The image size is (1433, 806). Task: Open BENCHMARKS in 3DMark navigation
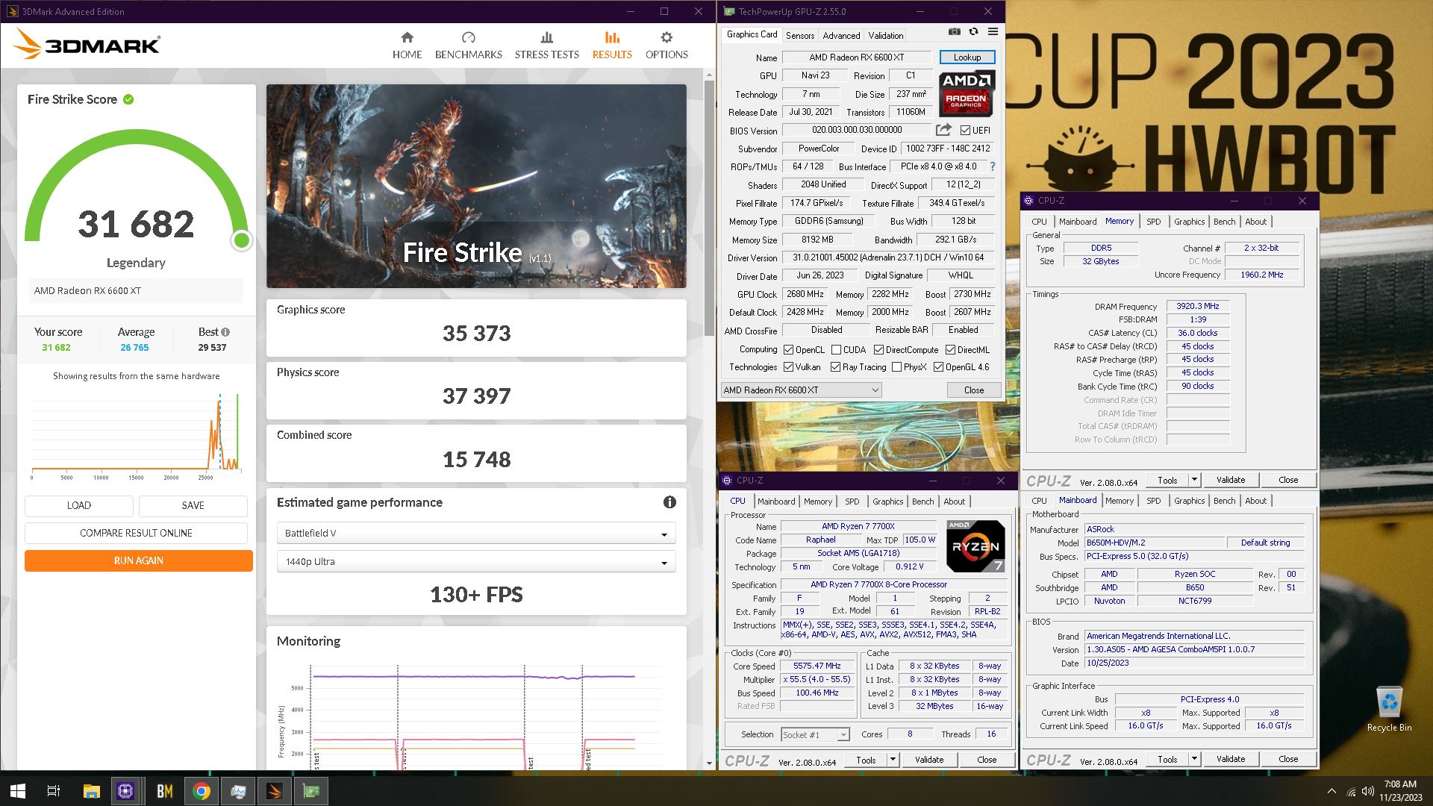(468, 46)
